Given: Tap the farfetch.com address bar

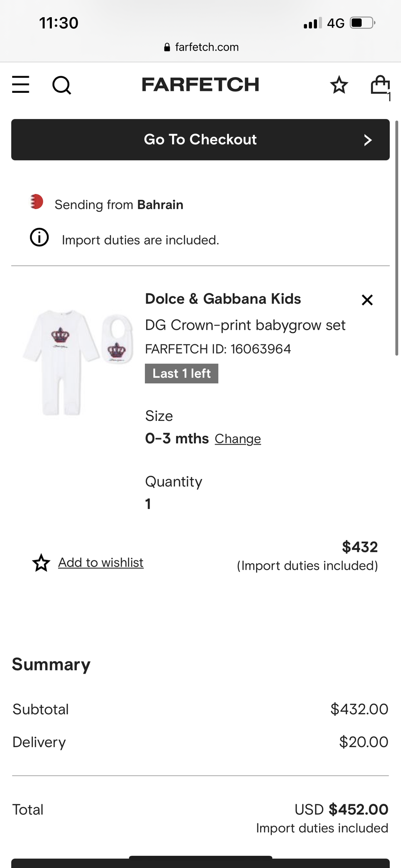Looking at the screenshot, I should 201,47.
